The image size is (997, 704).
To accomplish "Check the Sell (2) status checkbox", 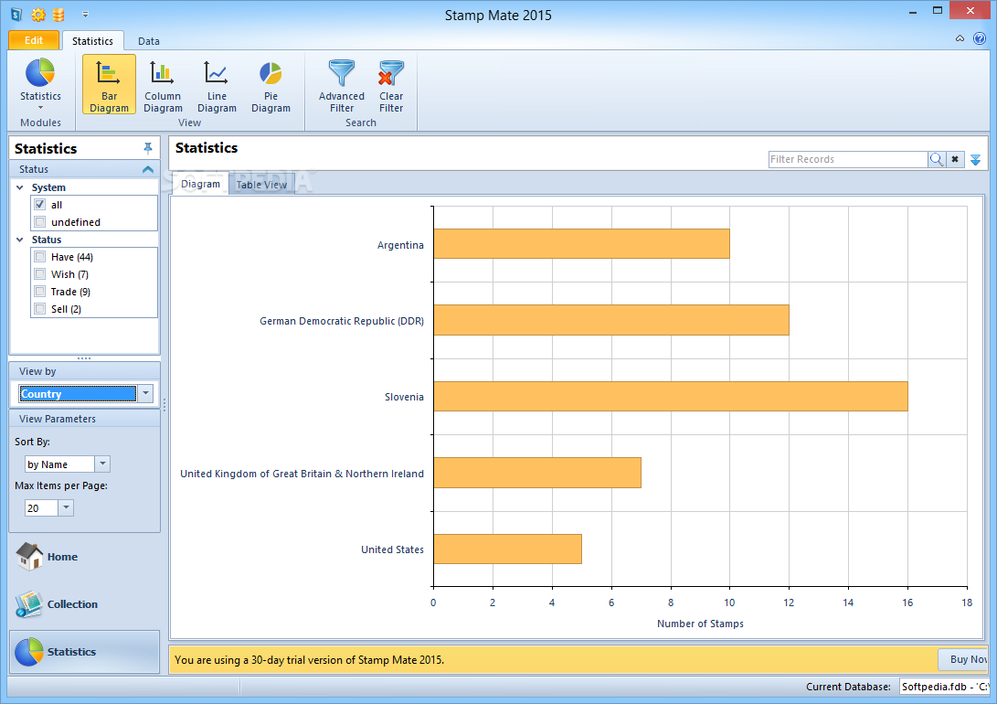I will point(40,308).
